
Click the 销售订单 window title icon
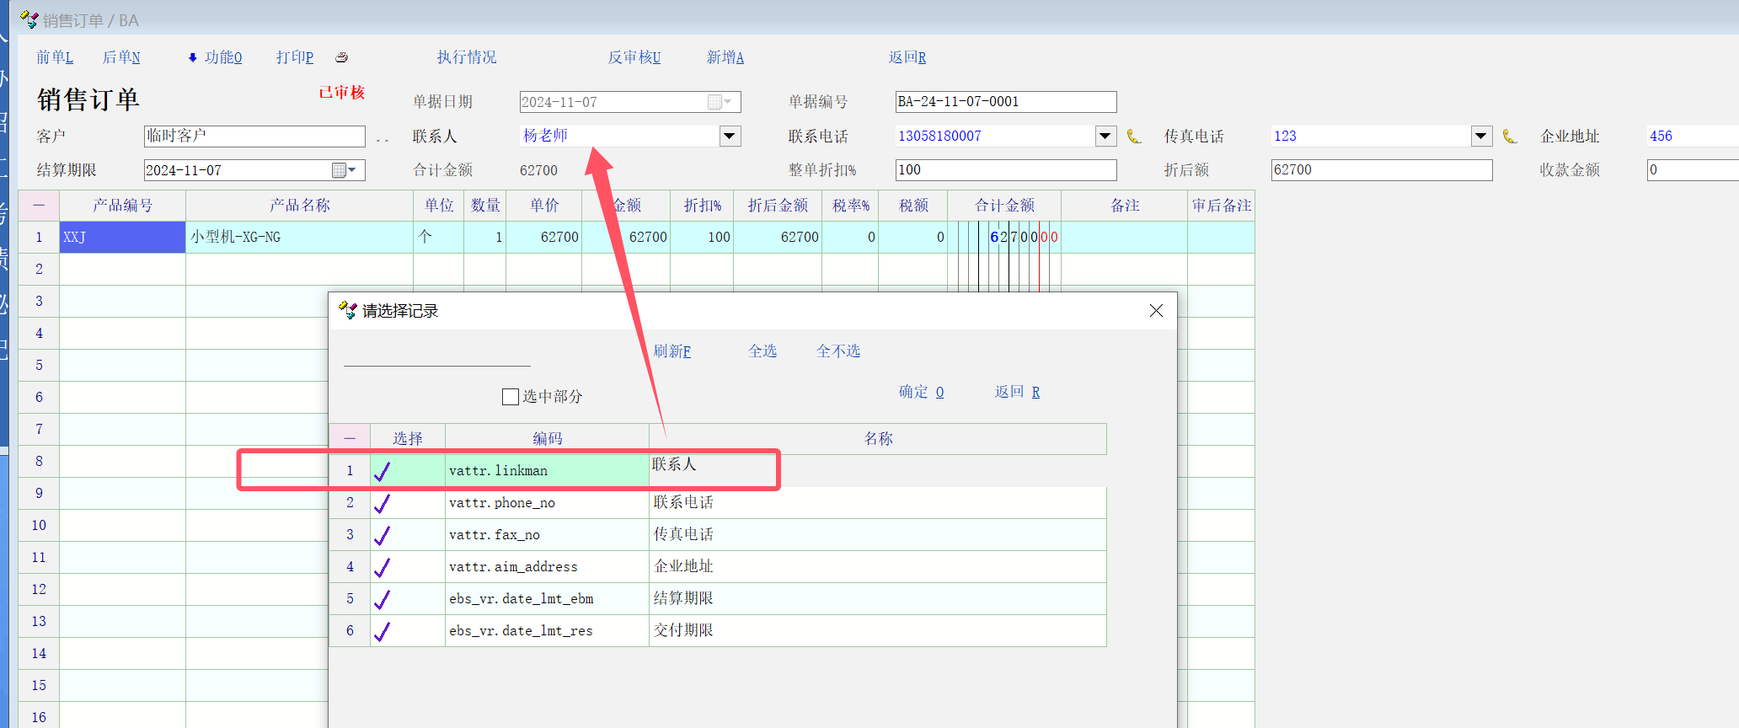point(29,19)
